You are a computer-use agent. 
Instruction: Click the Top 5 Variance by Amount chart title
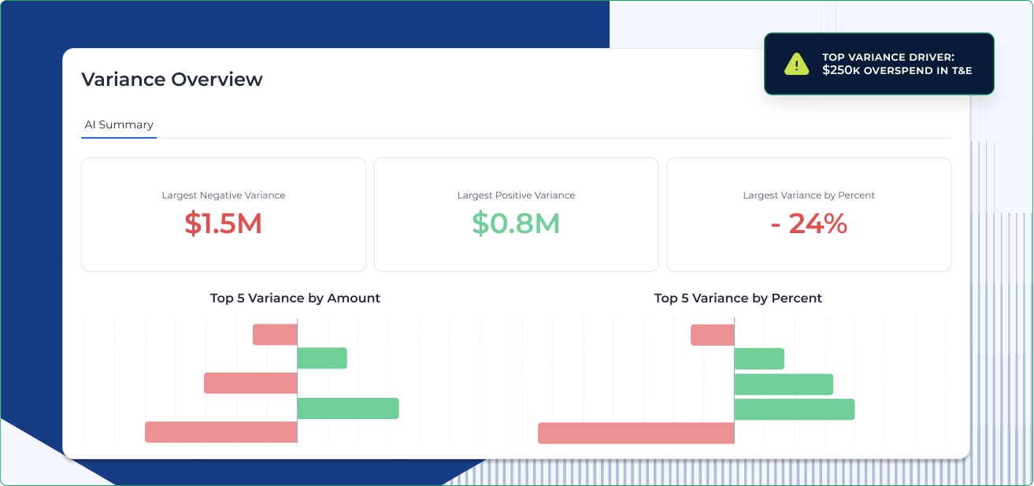(x=295, y=299)
